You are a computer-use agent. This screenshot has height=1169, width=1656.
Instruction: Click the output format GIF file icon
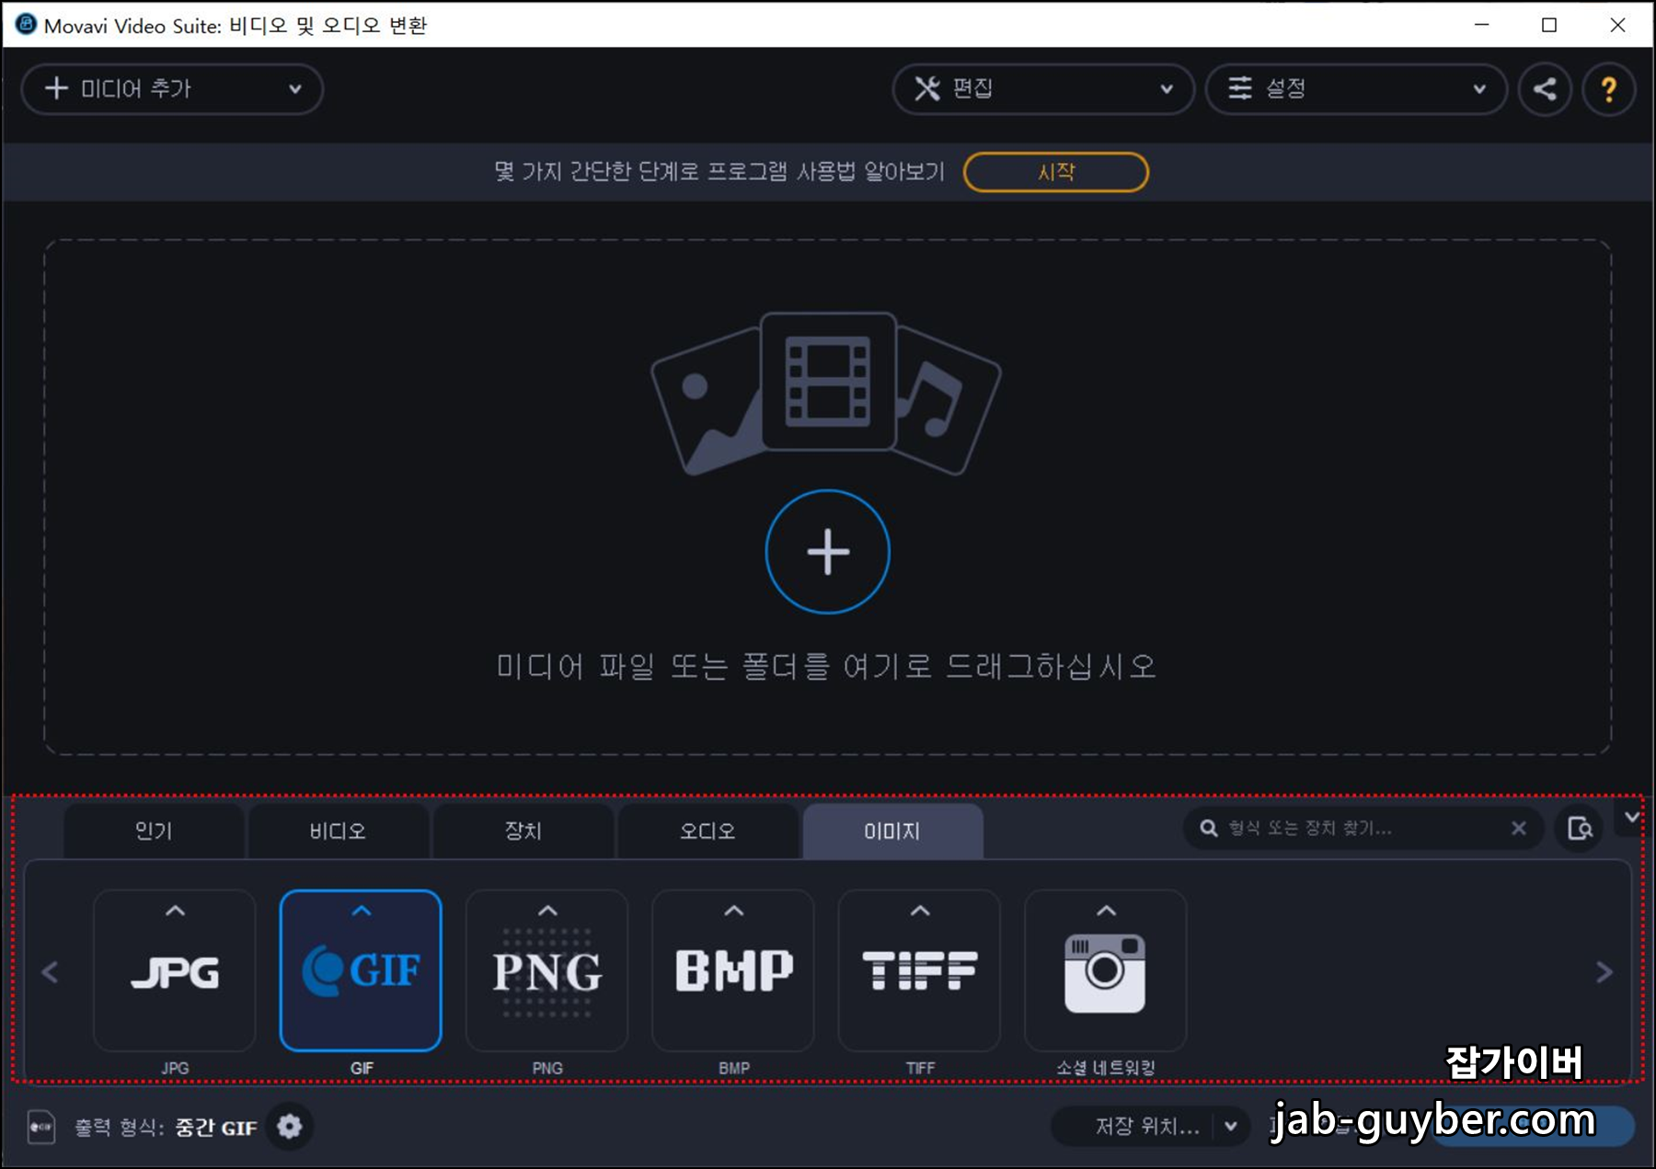pyautogui.click(x=41, y=1127)
